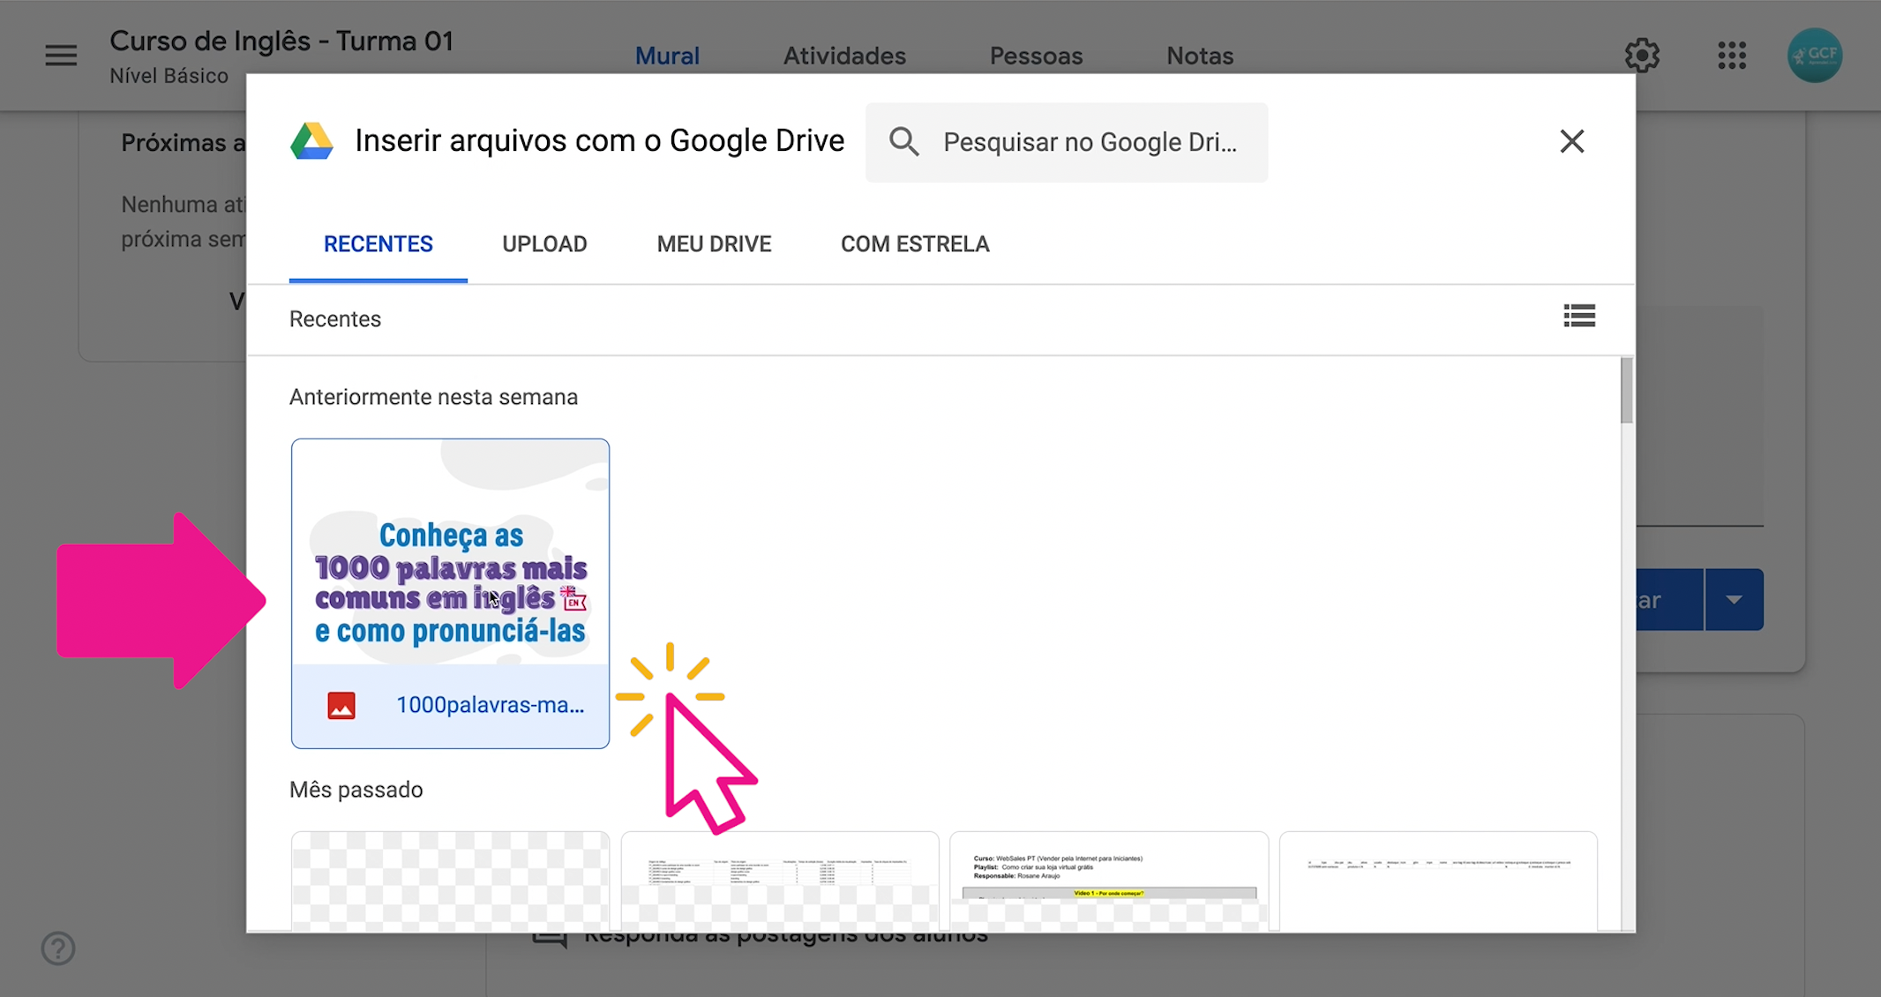Go to the Notas tab
This screenshot has width=1881, height=997.
[x=1200, y=56]
